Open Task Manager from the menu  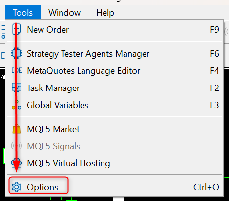(114, 88)
